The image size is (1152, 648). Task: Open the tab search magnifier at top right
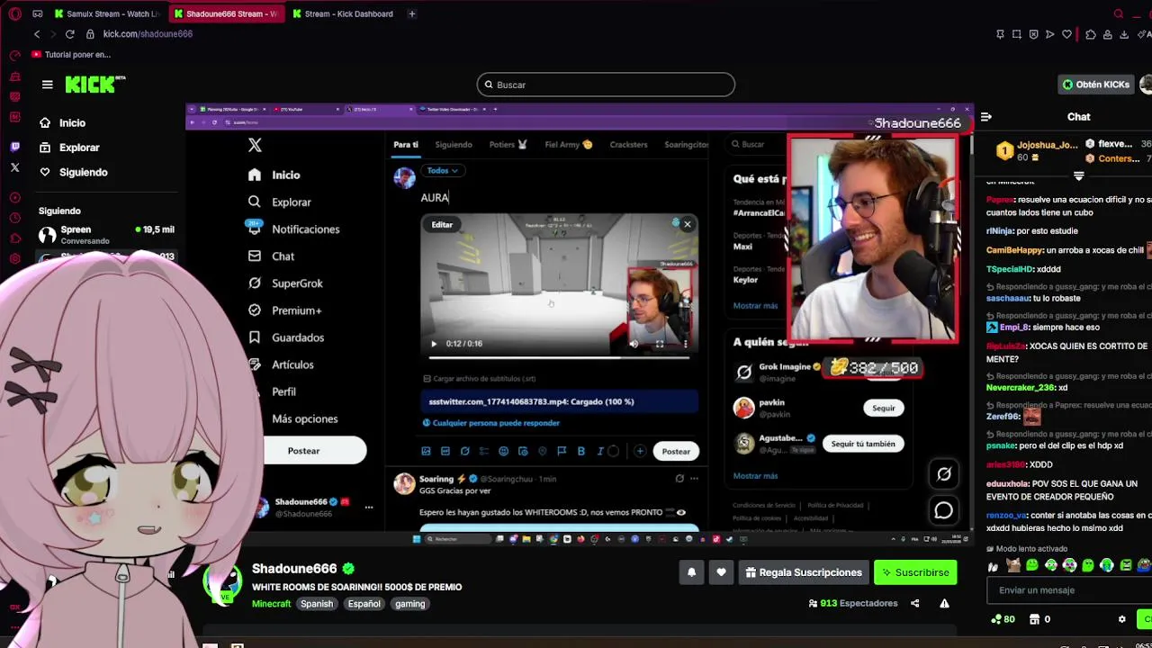click(x=1119, y=13)
